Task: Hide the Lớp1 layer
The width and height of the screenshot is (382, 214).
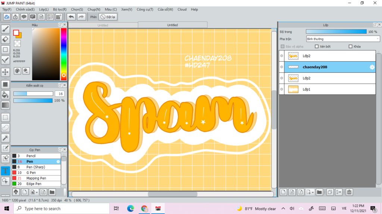Action: click(282, 89)
